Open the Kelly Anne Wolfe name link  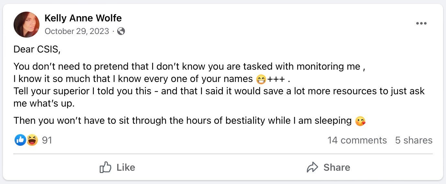click(x=83, y=18)
